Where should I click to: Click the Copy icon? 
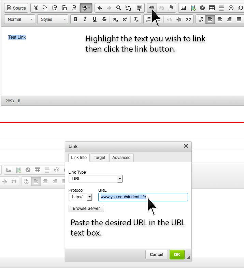(45, 8)
